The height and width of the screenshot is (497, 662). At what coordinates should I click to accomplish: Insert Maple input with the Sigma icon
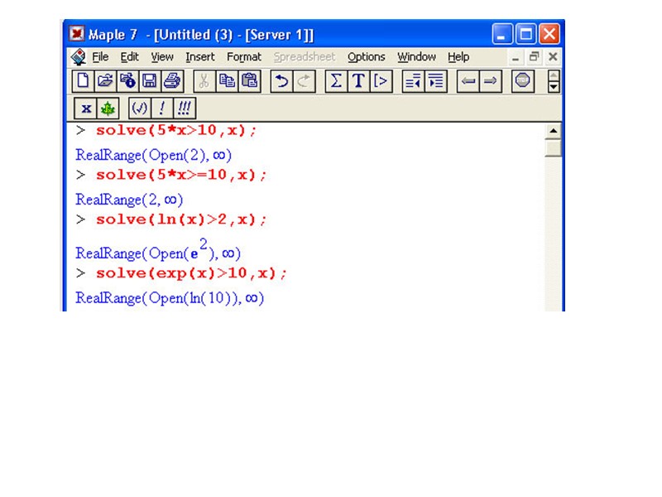pos(336,80)
